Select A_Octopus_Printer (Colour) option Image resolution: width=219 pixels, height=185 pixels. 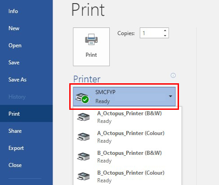click(127, 137)
